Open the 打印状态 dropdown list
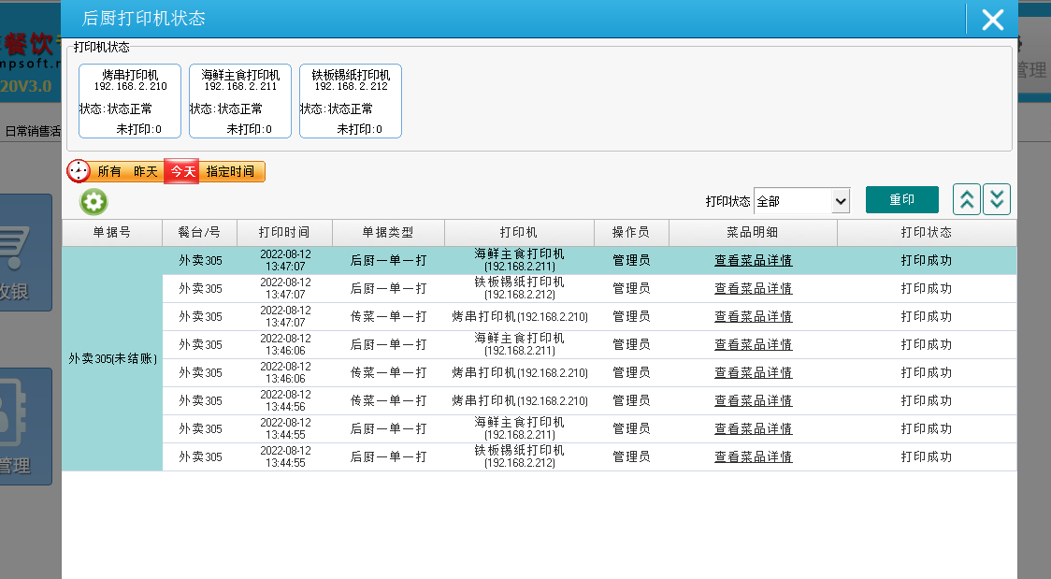The image size is (1051, 579). (801, 201)
